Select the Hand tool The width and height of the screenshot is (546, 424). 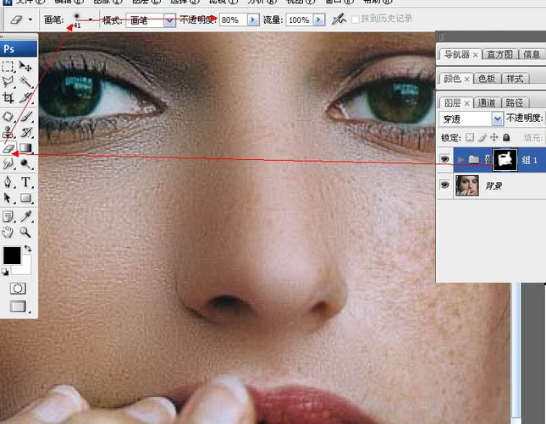(x=8, y=232)
